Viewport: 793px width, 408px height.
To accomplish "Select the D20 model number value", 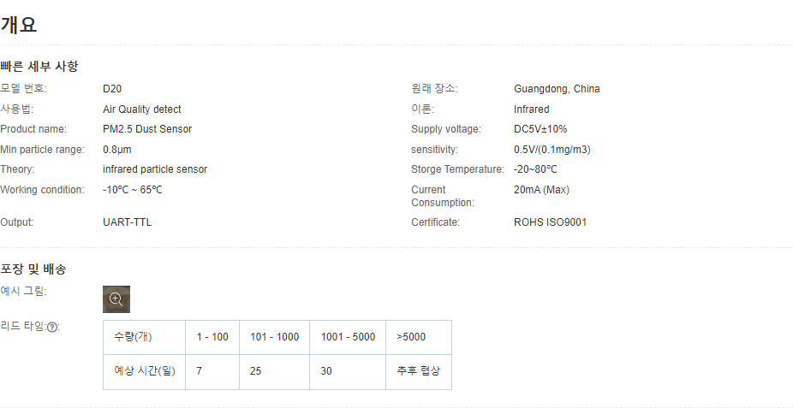I will (112, 89).
